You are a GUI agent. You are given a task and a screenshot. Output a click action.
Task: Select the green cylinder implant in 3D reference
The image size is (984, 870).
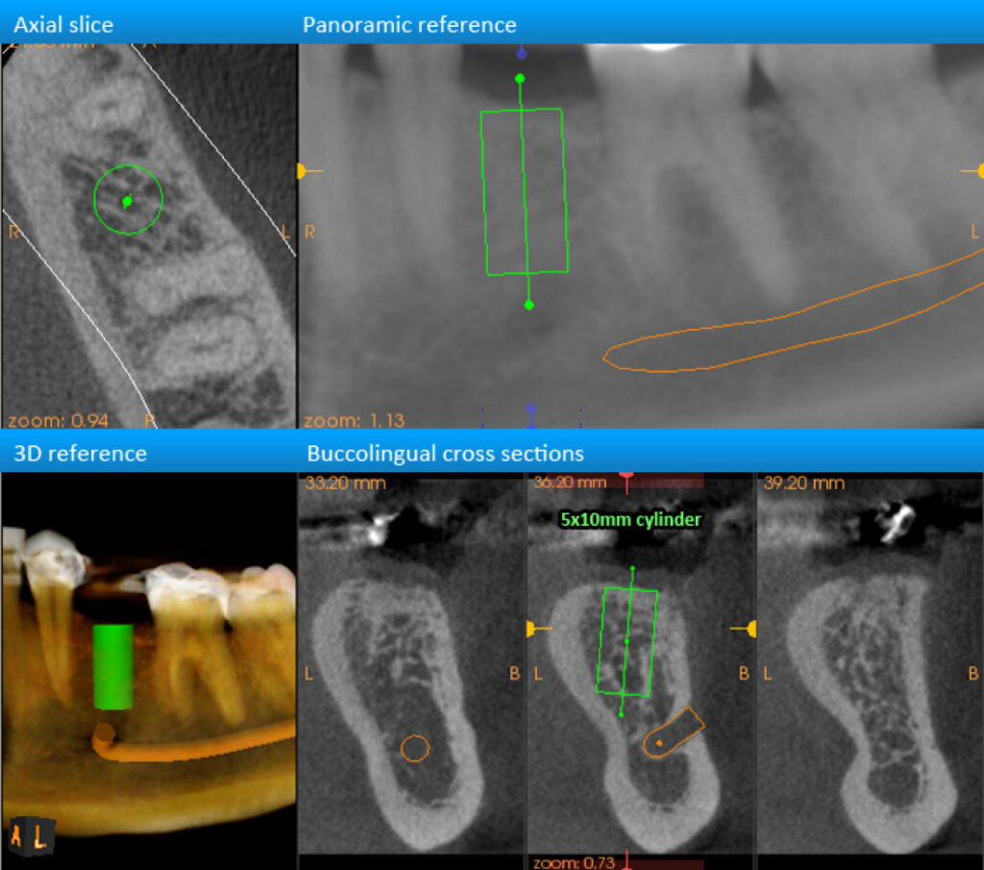pos(113,666)
